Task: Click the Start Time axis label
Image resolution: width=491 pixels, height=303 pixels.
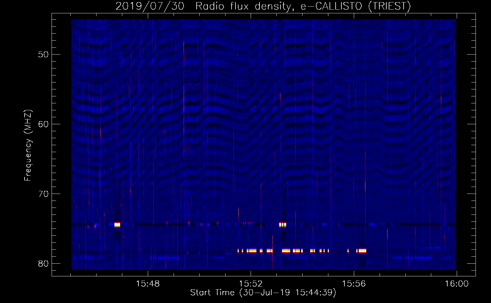Action: point(263,292)
